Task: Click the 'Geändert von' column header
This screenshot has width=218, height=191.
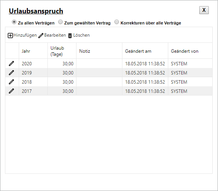Action: (x=190, y=51)
